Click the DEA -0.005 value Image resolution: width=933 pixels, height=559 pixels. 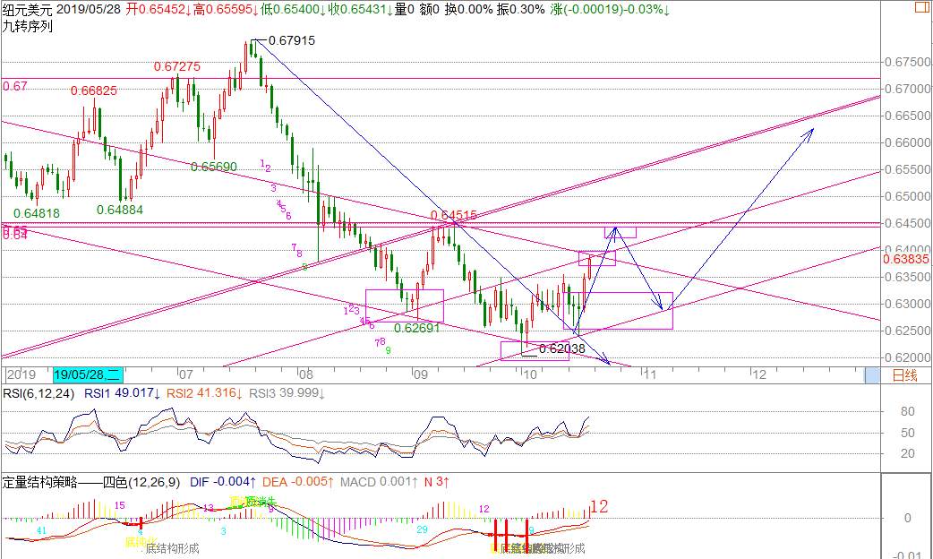pyautogui.click(x=298, y=482)
